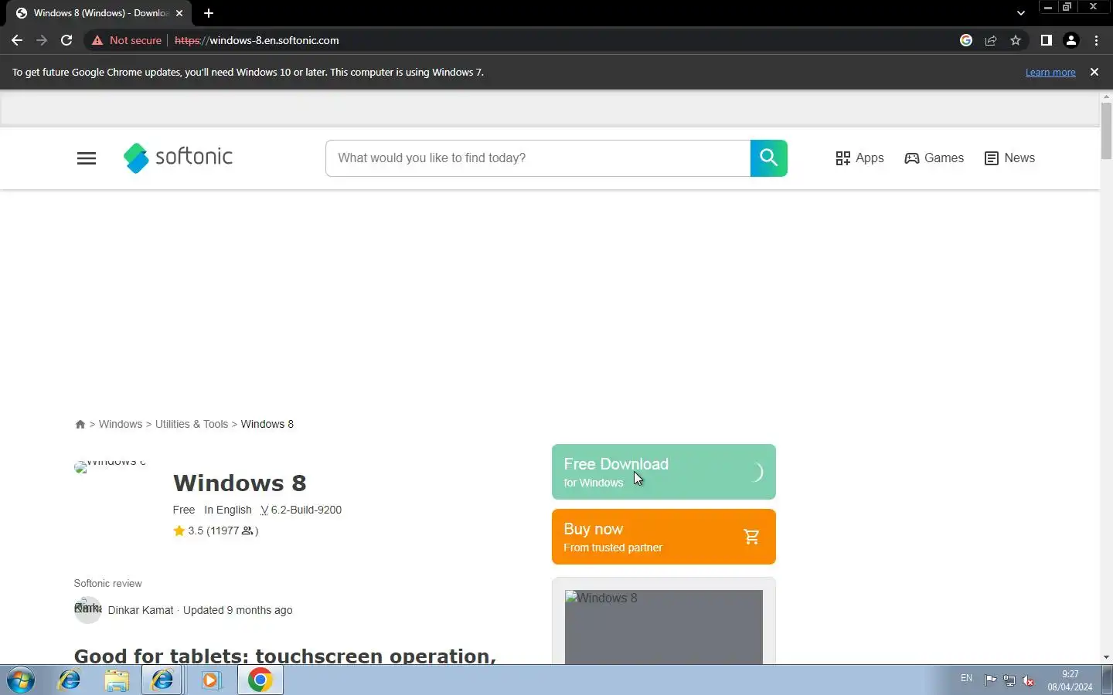Go to Utilities & Tools breadcrumb
1113x695 pixels.
[192, 424]
